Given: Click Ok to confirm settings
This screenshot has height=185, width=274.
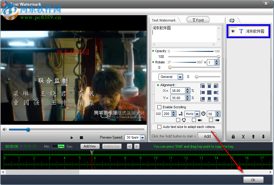Looking at the screenshot, I should click(x=253, y=180).
